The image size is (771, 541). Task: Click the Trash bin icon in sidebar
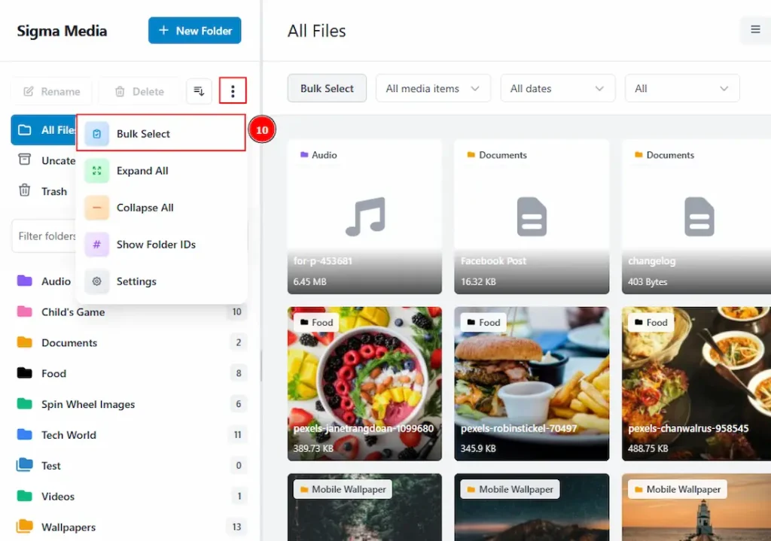click(x=25, y=191)
